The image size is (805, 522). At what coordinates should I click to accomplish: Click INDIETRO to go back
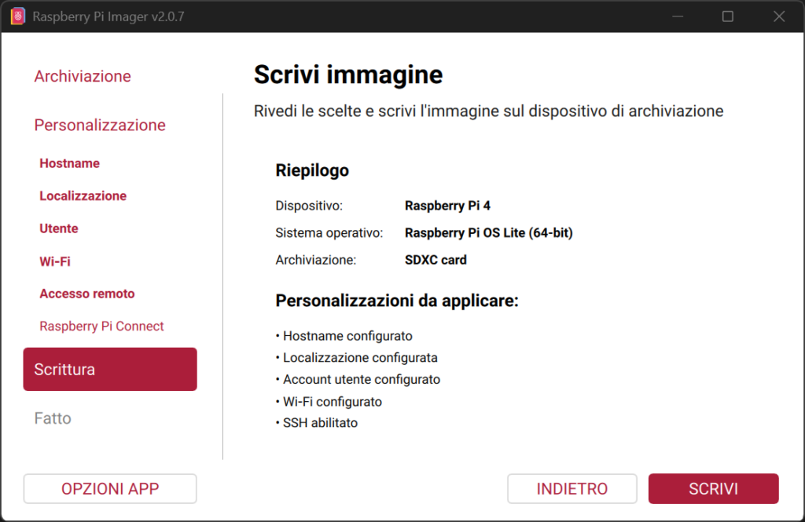tap(572, 488)
